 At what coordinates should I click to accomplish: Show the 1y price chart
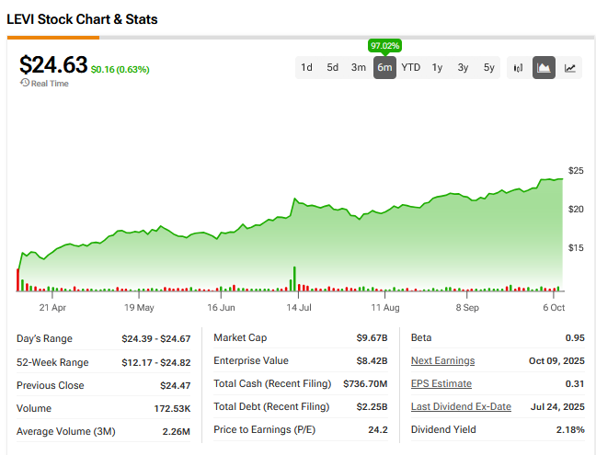[437, 67]
